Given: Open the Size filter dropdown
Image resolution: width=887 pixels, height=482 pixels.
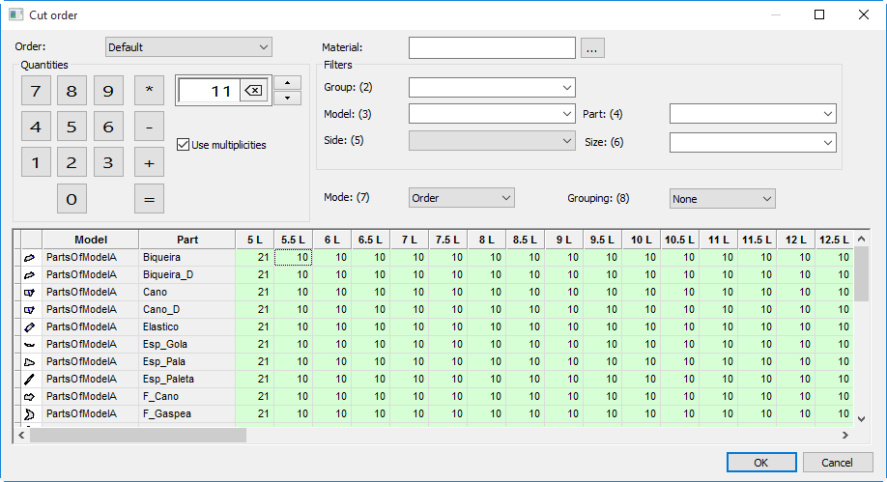Looking at the screenshot, I should click(x=753, y=143).
